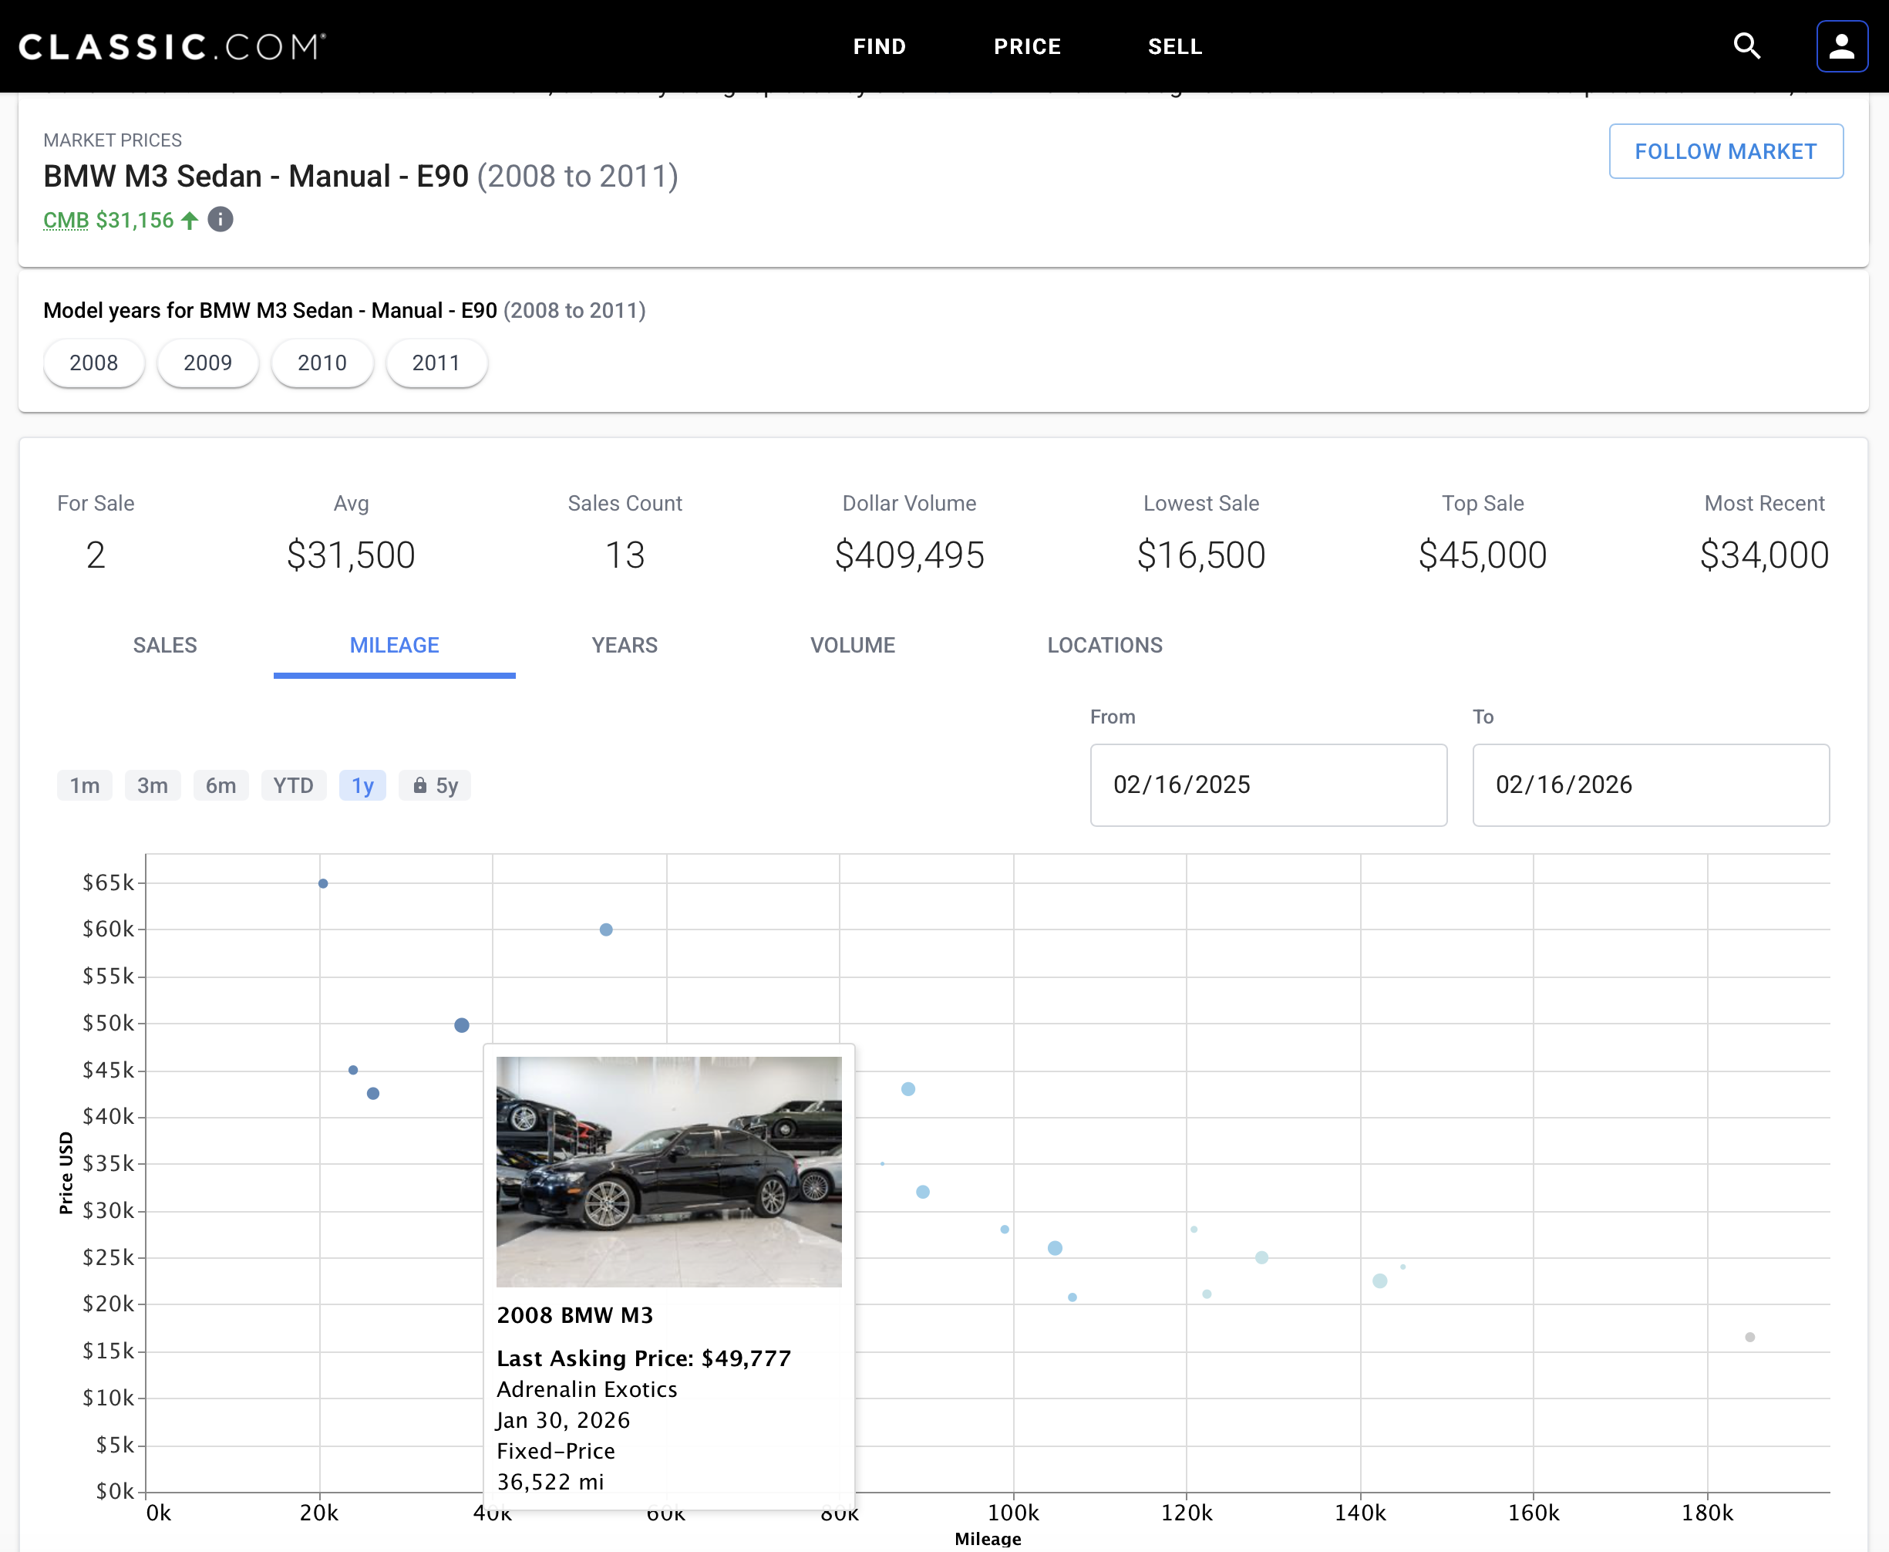The width and height of the screenshot is (1889, 1552).
Task: Open the FIND navigation menu
Action: click(x=879, y=46)
